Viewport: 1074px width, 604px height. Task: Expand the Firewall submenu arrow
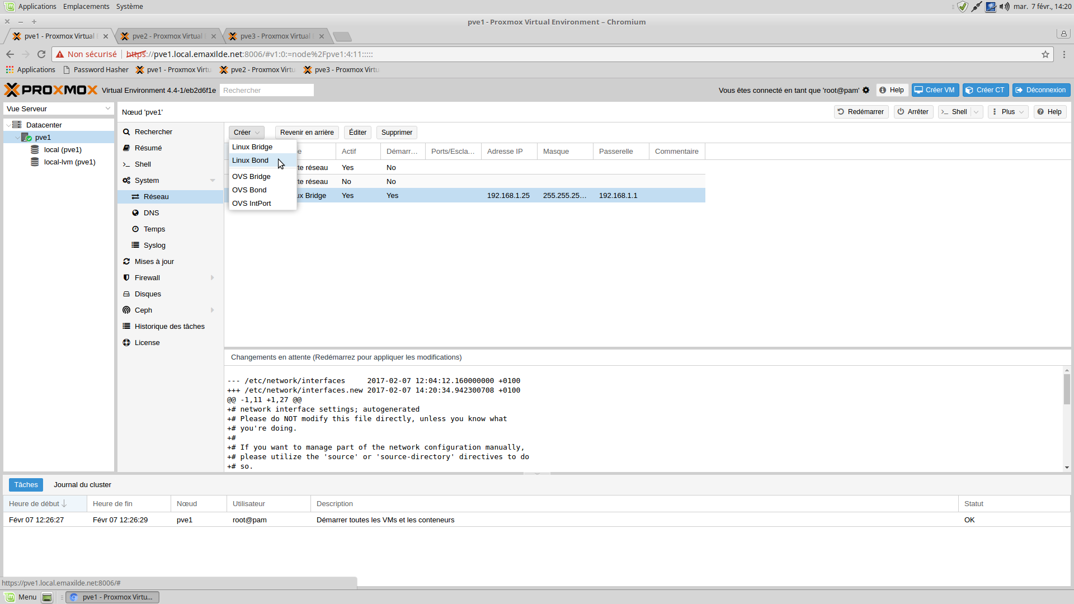(x=213, y=278)
